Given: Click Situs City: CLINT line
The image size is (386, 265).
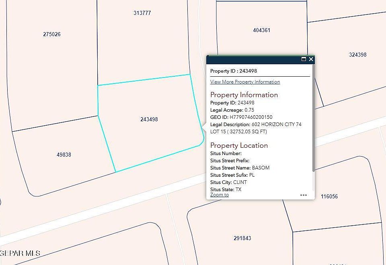Looking at the screenshot, I should [228, 182].
